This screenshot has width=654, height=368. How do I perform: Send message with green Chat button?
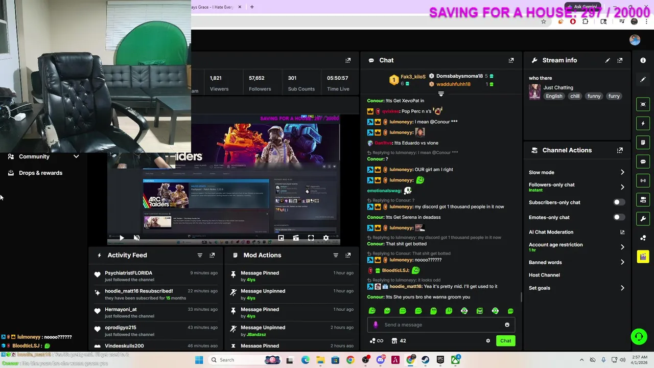505,341
